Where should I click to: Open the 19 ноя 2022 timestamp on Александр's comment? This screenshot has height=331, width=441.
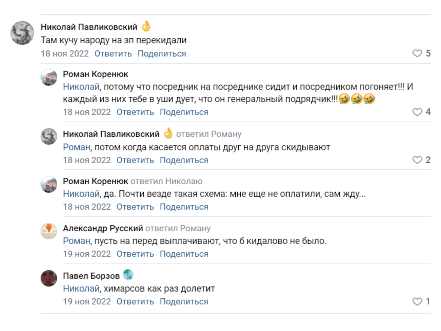87,254
